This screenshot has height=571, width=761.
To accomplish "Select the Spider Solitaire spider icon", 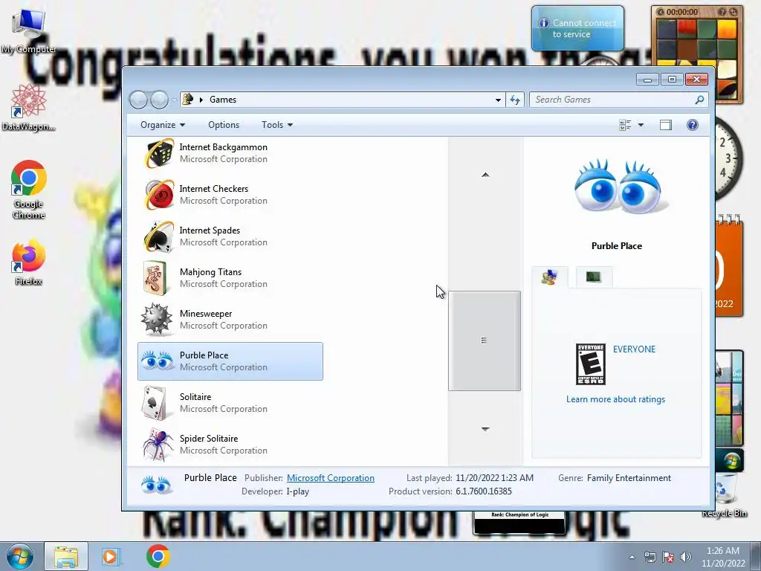I will tap(158, 445).
